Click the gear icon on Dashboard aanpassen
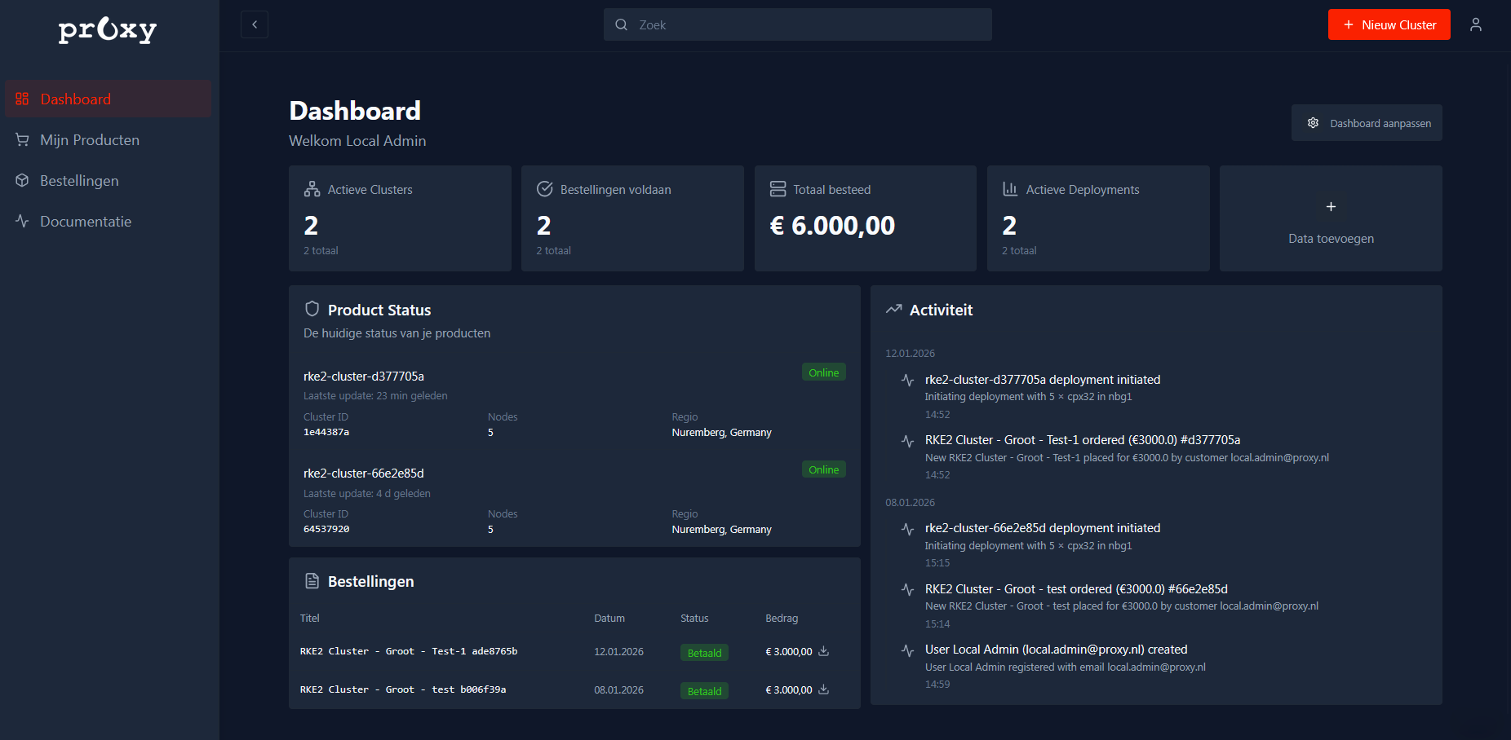The image size is (1511, 740). click(1313, 122)
